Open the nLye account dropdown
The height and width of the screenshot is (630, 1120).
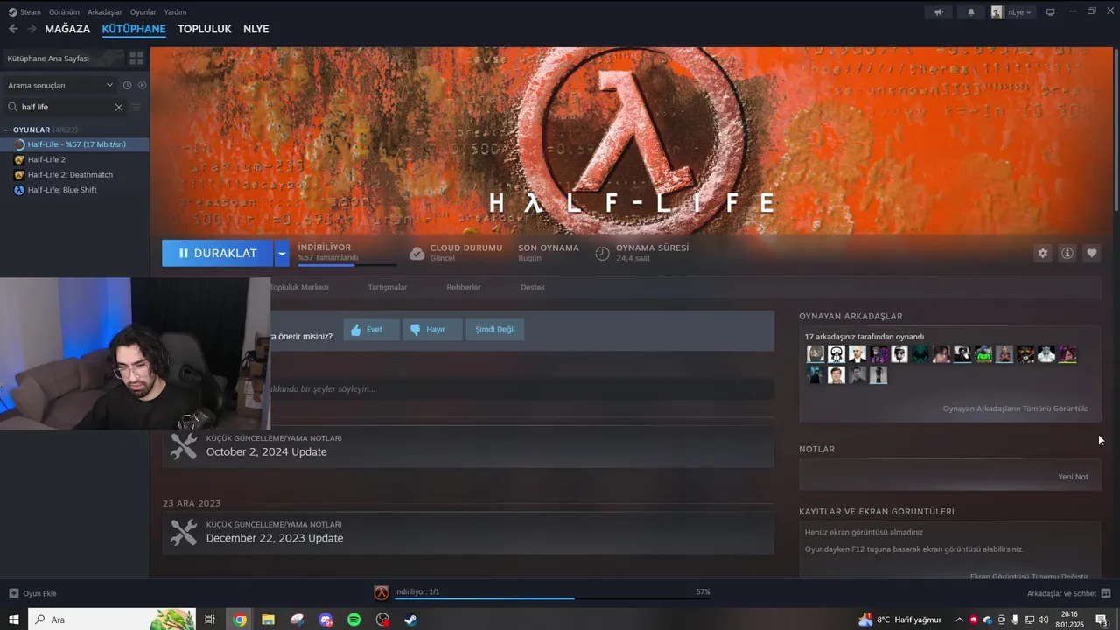[x=1012, y=12]
